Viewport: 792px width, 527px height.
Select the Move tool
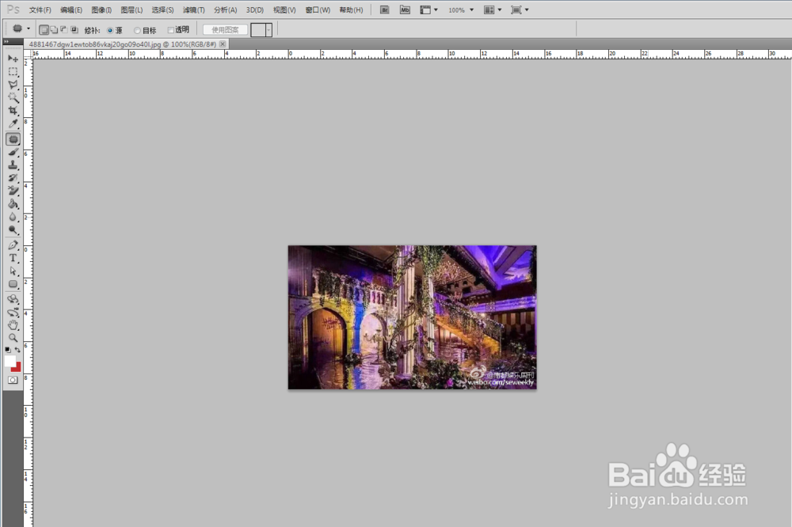(x=13, y=59)
